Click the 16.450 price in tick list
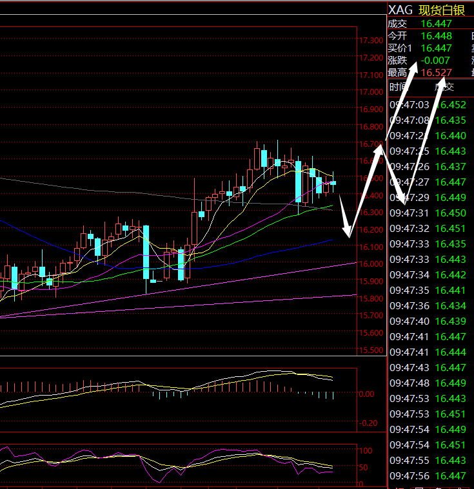Screen dimensions: 474x489 (451, 213)
